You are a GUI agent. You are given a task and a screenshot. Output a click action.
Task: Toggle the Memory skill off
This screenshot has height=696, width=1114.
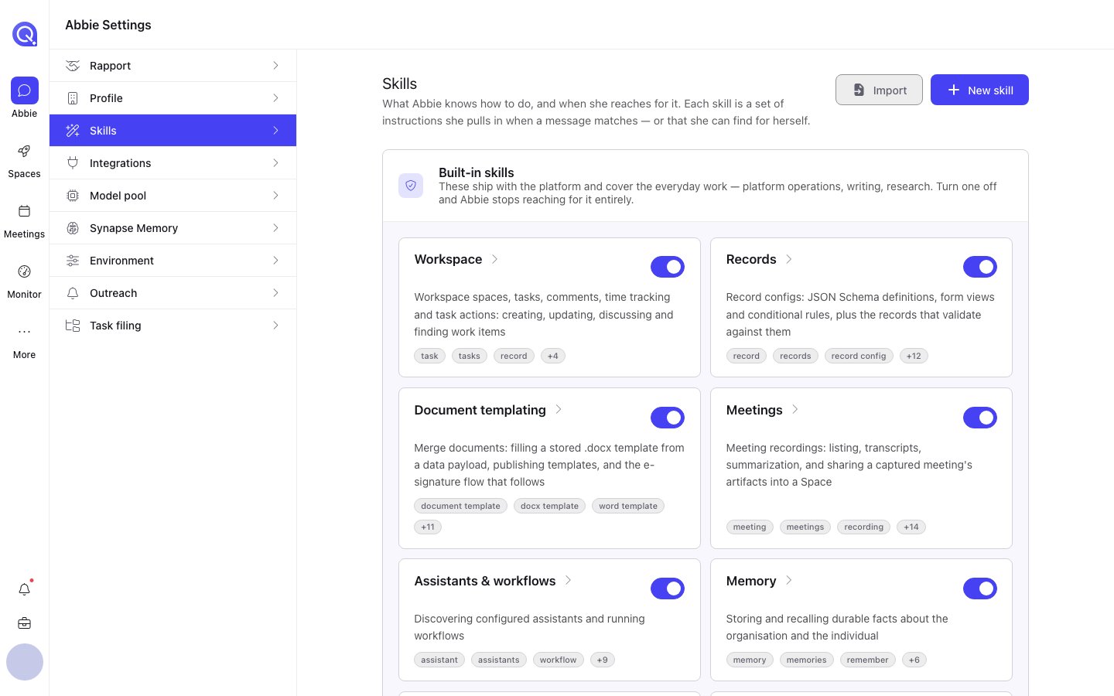tap(979, 589)
